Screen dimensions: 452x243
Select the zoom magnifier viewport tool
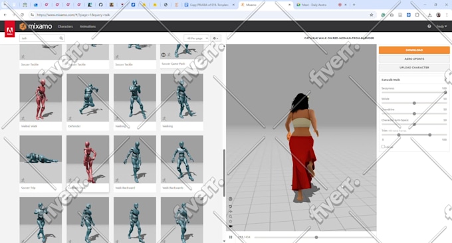pyautogui.click(x=231, y=216)
